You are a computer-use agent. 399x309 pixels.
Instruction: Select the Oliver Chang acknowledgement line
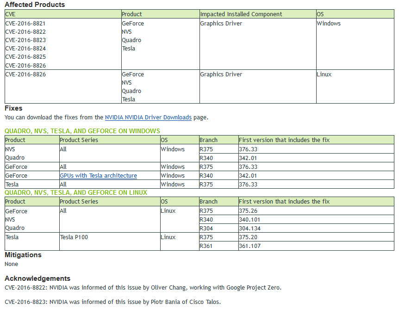click(143, 288)
